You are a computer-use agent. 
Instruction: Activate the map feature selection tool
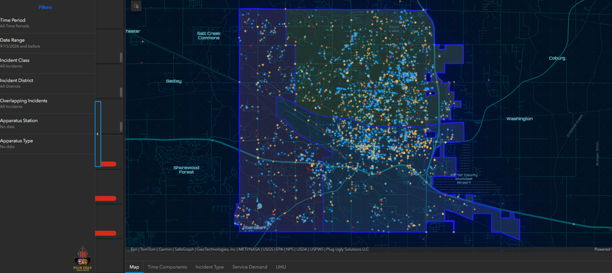(136, 6)
